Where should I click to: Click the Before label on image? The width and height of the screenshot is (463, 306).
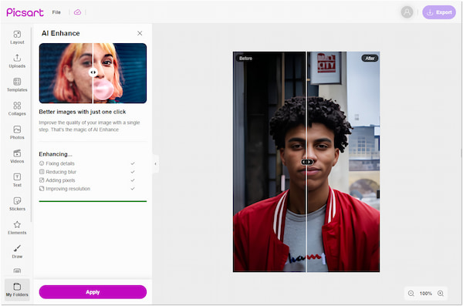(245, 59)
